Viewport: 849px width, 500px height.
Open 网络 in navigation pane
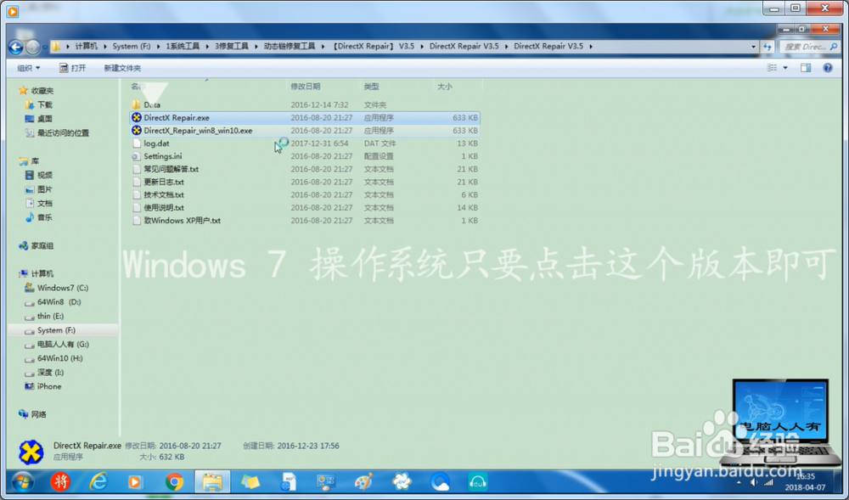pos(32,414)
